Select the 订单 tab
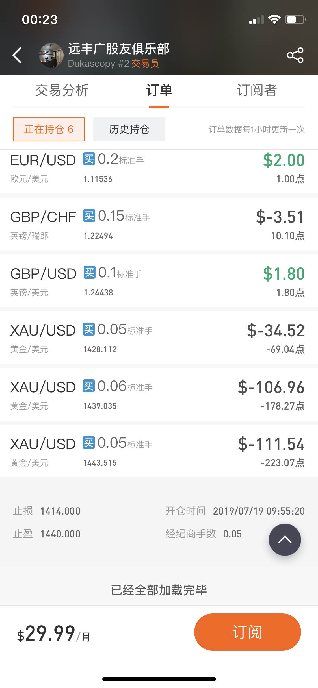This screenshot has width=318, height=688. point(159,90)
